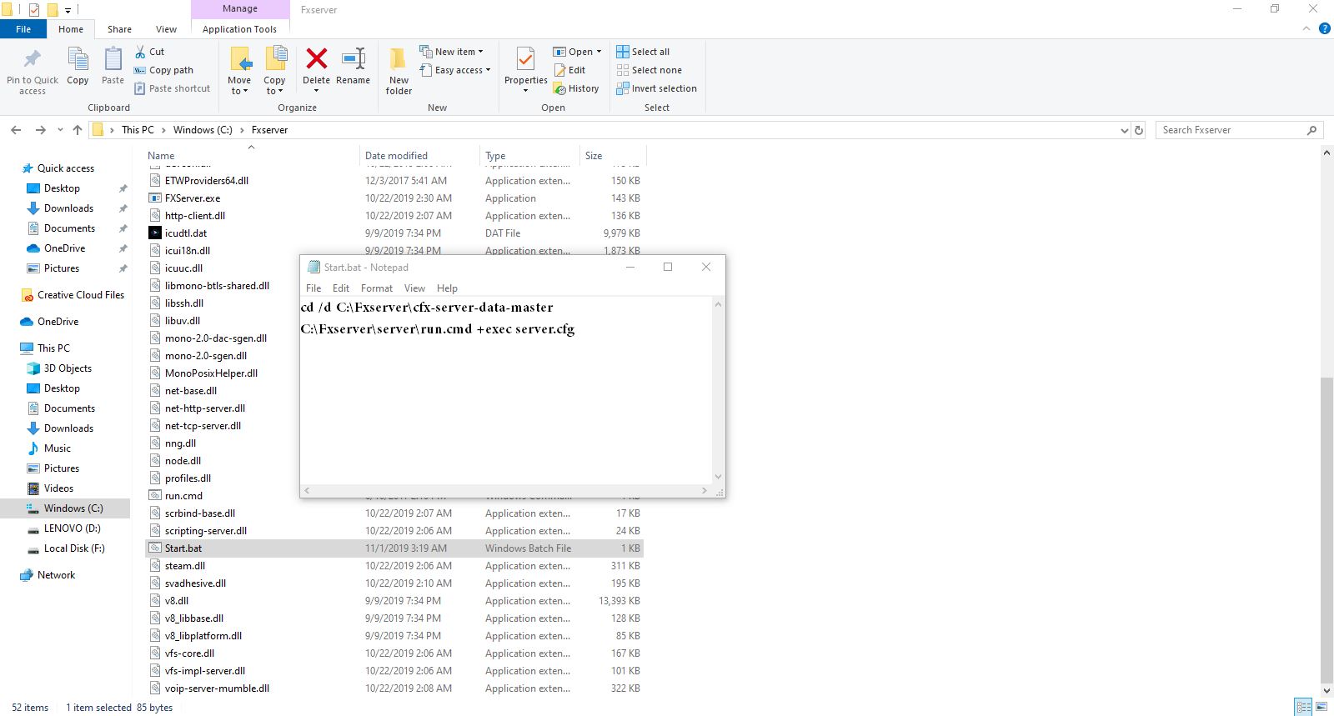
Task: Click the History icon in Open group
Action: 576,88
